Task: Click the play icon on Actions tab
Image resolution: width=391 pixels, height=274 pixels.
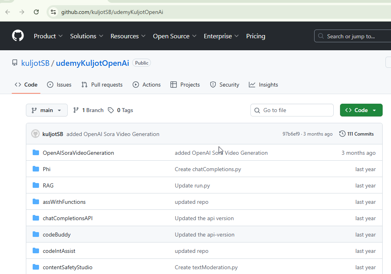Action: coord(136,85)
